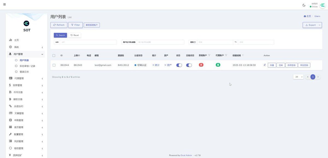
Task: Click the home icon in breadcrumb
Action: pyautogui.click(x=305, y=16)
